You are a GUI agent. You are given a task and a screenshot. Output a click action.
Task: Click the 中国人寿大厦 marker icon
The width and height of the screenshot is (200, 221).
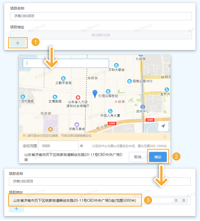[110, 111]
